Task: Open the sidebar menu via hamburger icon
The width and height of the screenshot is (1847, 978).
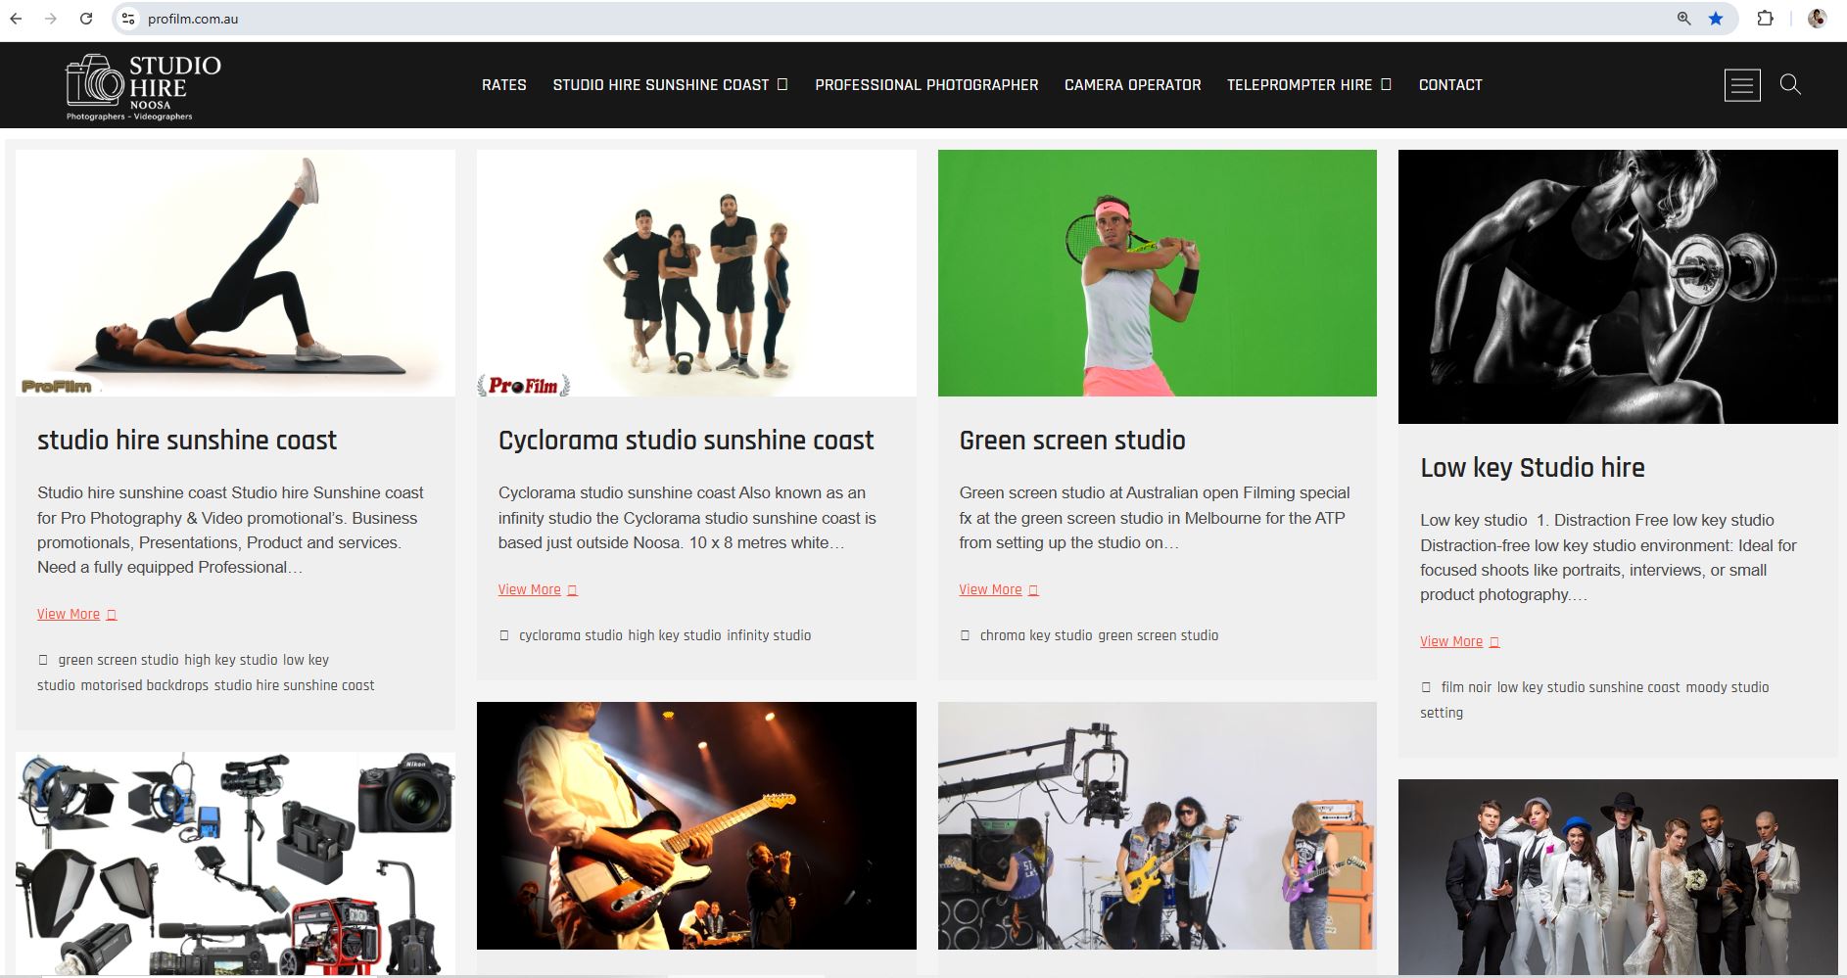Action: pos(1741,86)
